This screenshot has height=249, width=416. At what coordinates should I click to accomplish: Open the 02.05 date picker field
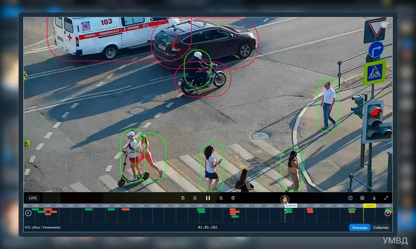coord(208,227)
